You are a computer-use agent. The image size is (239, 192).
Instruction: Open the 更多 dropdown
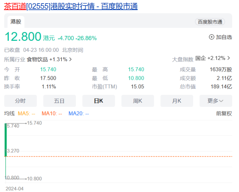click(216, 101)
